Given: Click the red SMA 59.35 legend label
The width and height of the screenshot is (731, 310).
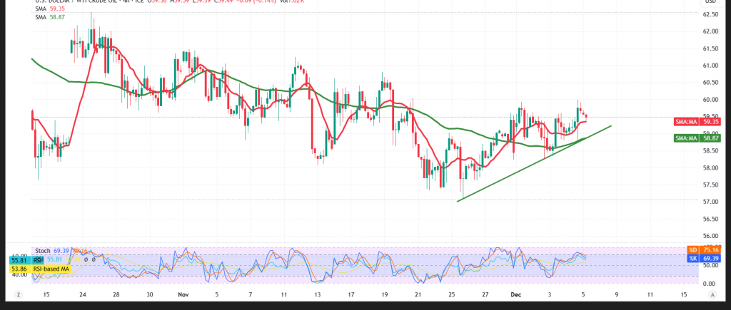Looking at the screenshot, I should [x=46, y=11].
